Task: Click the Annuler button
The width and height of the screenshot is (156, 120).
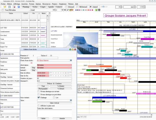Action: [62, 118]
